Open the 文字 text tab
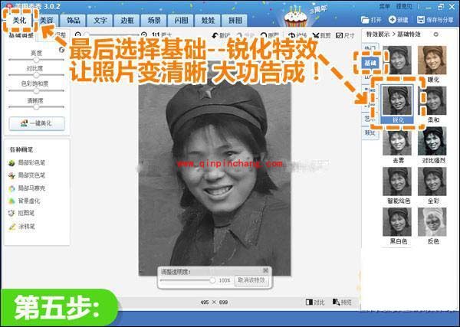460x327 pixels. 100,20
